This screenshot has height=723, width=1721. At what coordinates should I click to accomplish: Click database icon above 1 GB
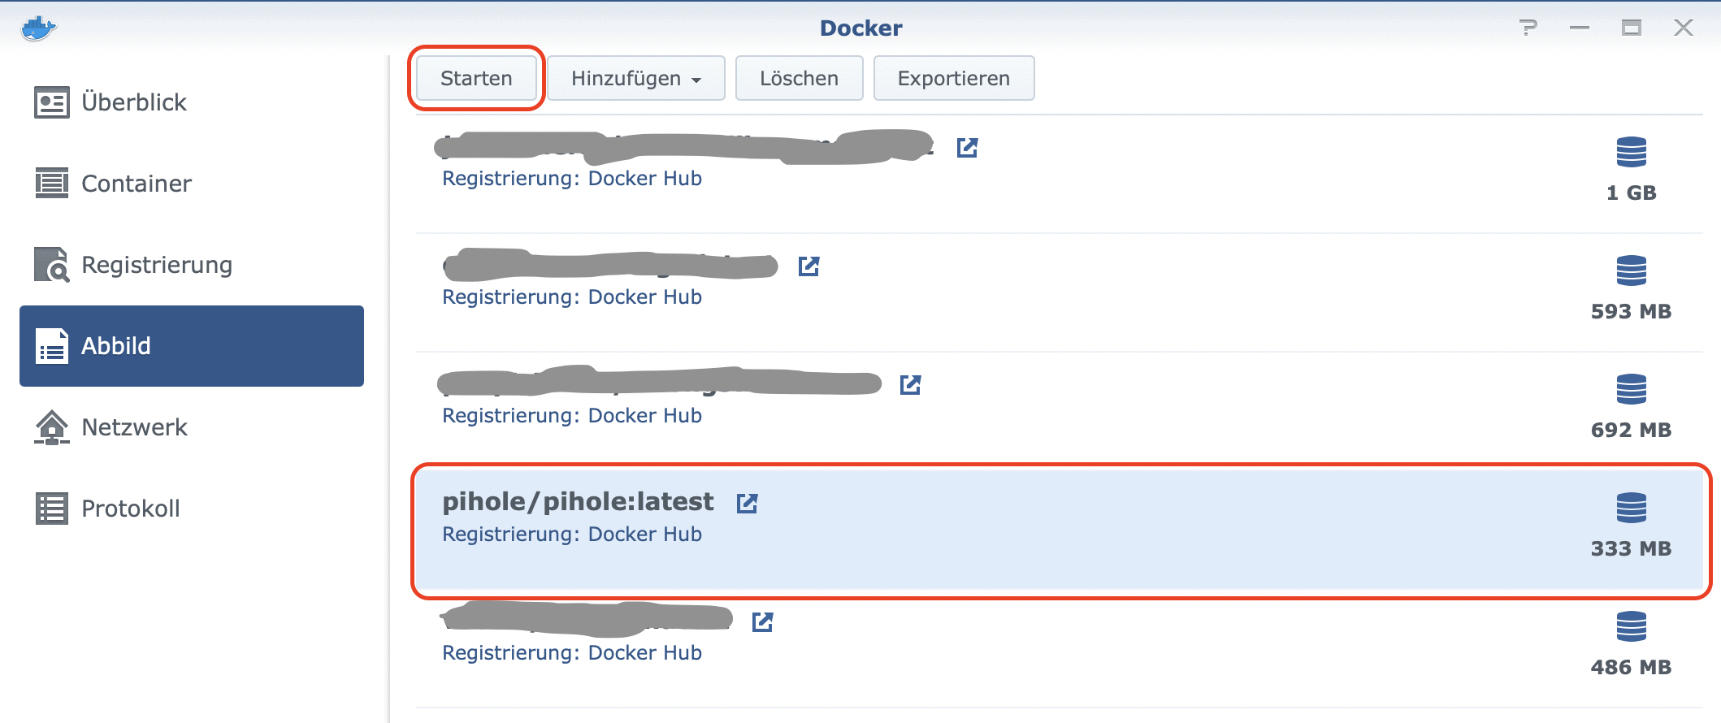pyautogui.click(x=1631, y=152)
